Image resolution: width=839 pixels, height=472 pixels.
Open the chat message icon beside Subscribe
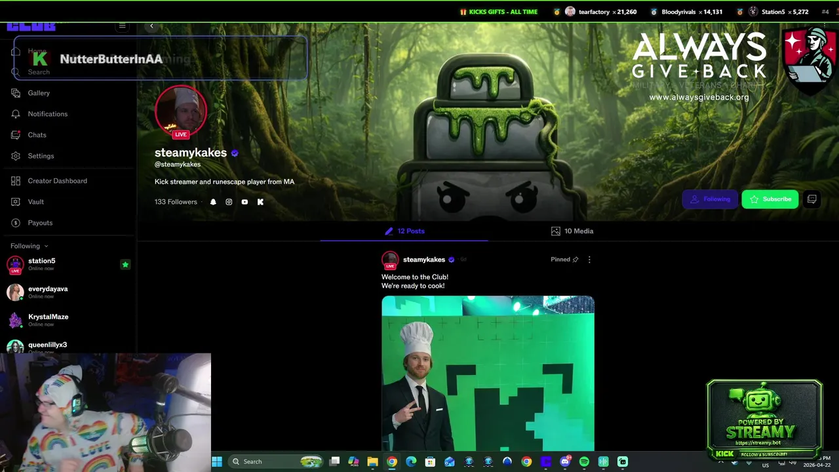[x=811, y=199]
